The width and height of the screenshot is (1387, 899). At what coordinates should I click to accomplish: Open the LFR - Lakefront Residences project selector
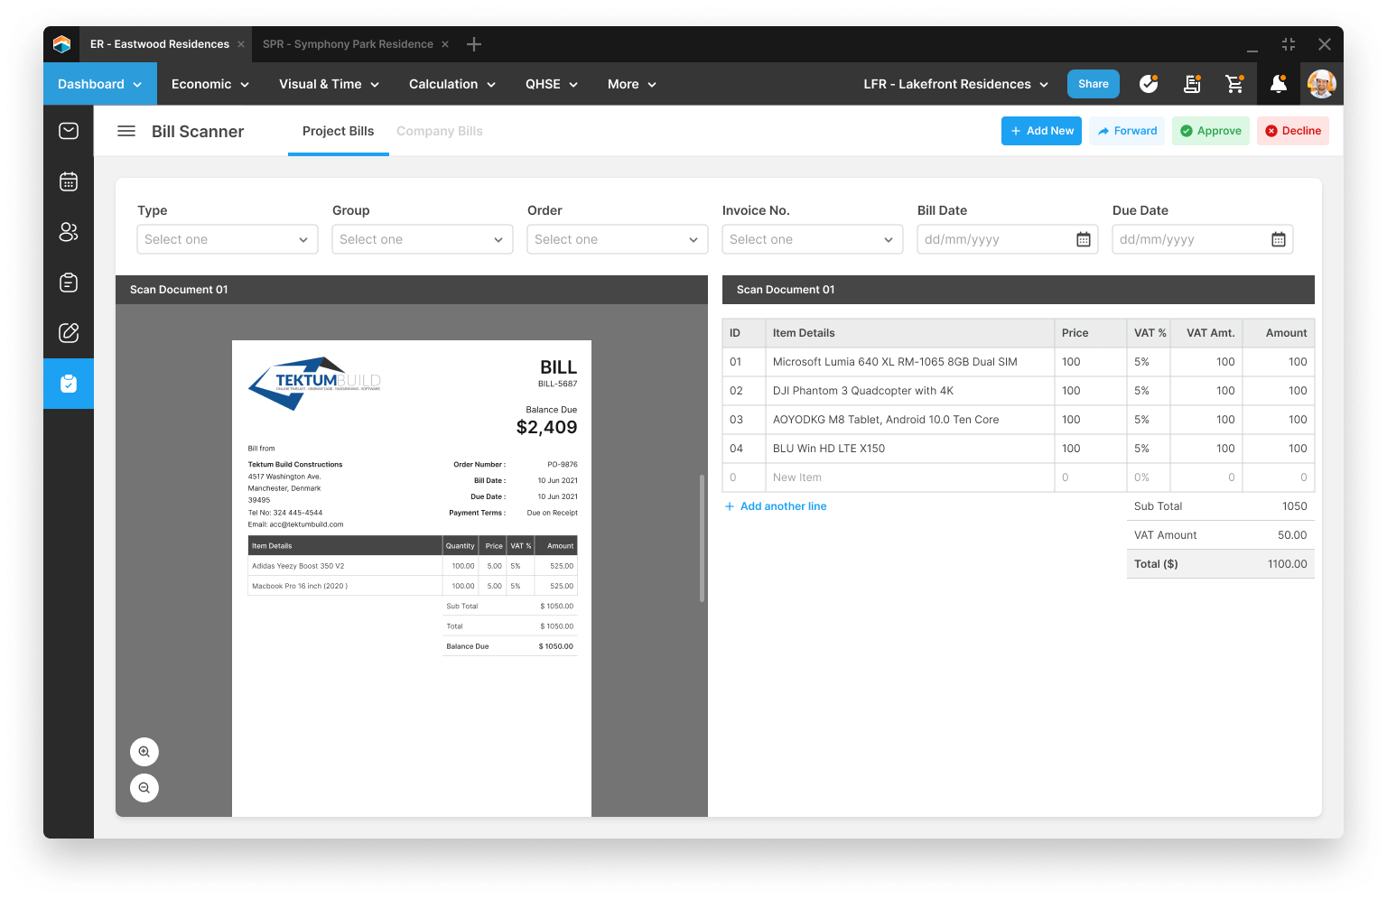pyautogui.click(x=955, y=84)
